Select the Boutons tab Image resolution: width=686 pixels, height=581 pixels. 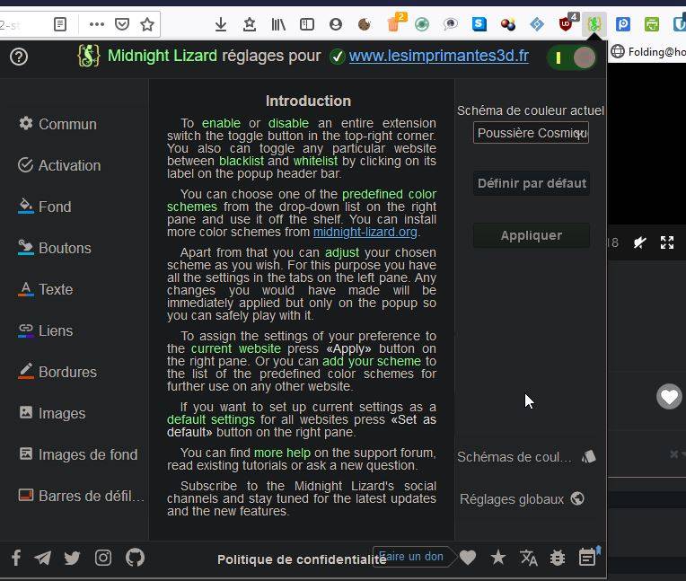tap(55, 248)
